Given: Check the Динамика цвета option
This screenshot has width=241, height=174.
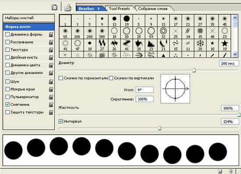Looking at the screenshot, I should [7, 65].
